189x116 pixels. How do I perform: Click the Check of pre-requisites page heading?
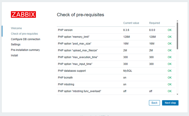[x=80, y=15]
